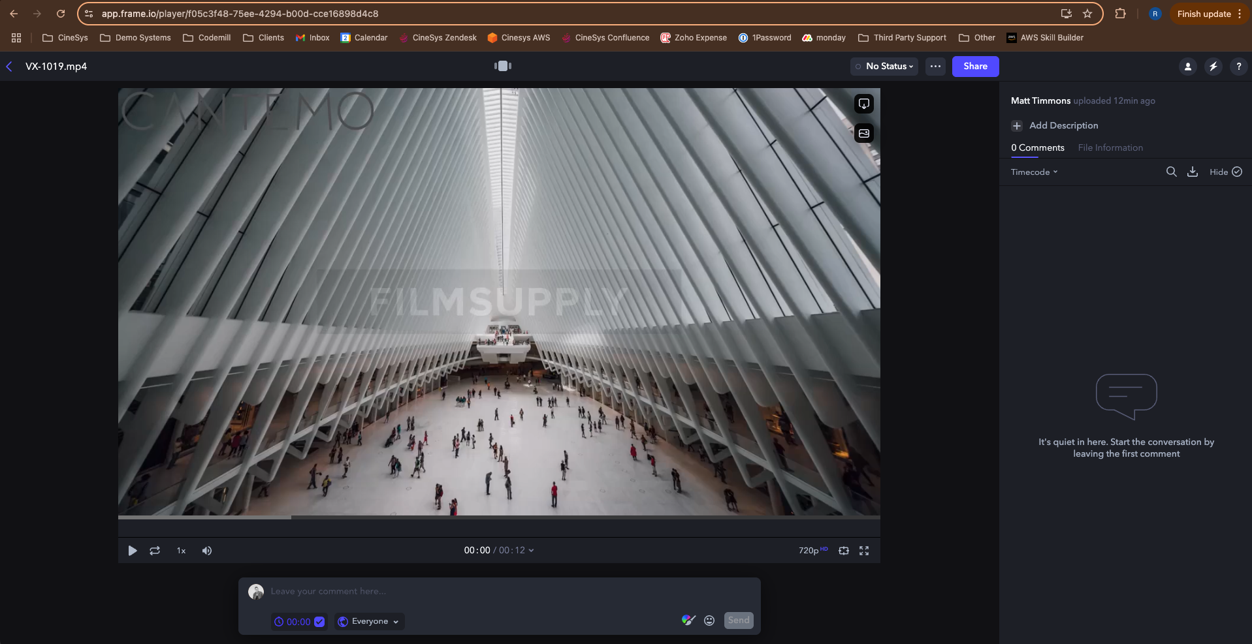Open the user profile icon in Frame.io header
Screen dimensions: 1252x644
click(x=1188, y=67)
